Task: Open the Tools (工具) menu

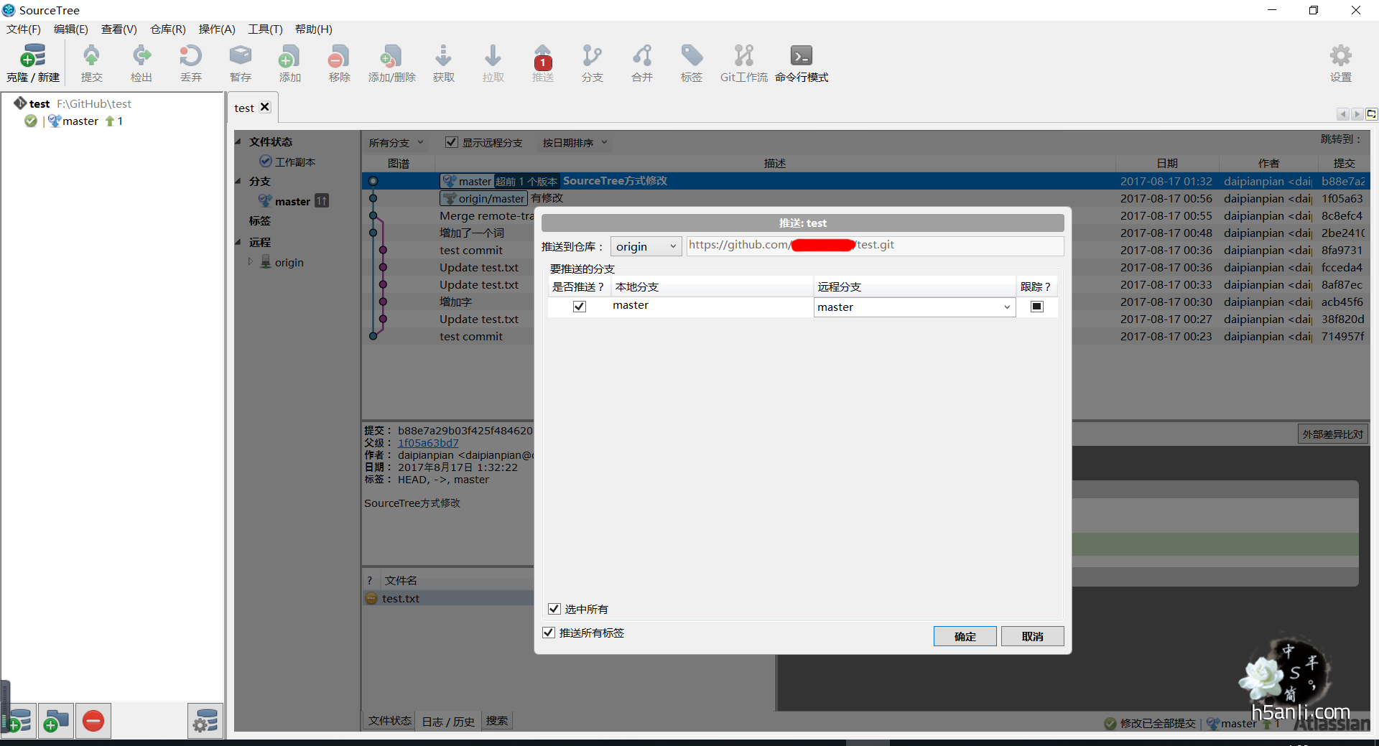Action: pos(266,29)
